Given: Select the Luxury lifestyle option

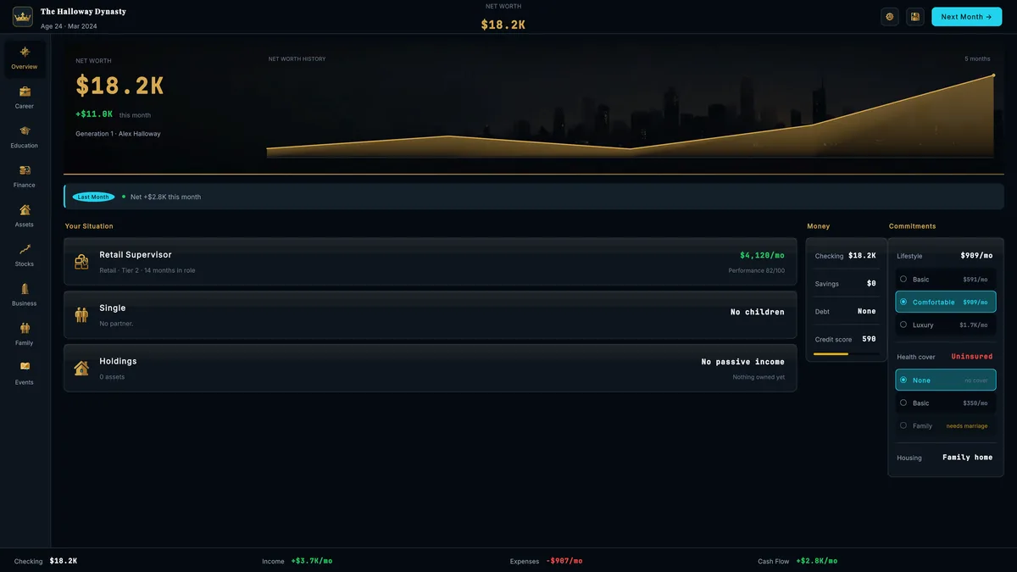Looking at the screenshot, I should tap(945, 325).
